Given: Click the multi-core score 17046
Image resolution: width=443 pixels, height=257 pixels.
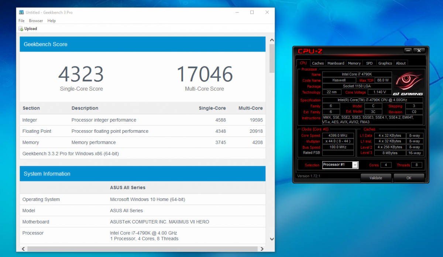Looking at the screenshot, I should point(205,74).
